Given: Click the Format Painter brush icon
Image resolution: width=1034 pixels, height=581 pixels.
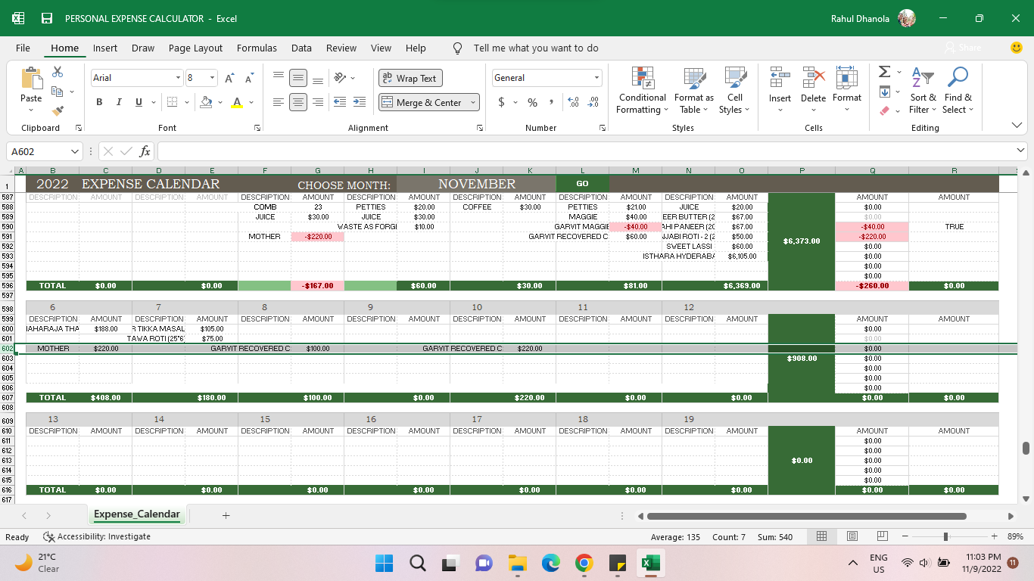Looking at the screenshot, I should 58,110.
